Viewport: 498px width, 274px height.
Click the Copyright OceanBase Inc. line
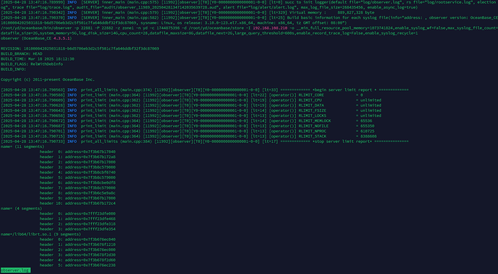(x=48, y=79)
